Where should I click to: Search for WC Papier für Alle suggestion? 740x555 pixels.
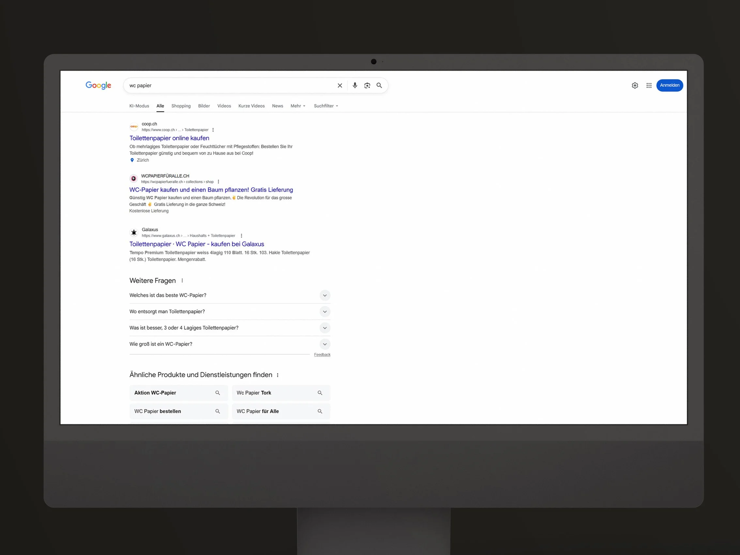click(281, 411)
